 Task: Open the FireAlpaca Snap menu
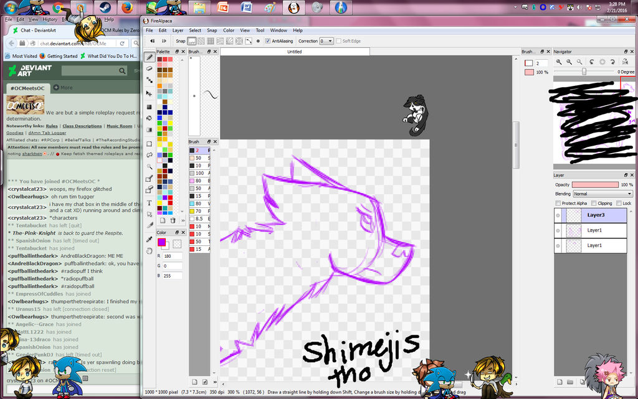(x=212, y=31)
